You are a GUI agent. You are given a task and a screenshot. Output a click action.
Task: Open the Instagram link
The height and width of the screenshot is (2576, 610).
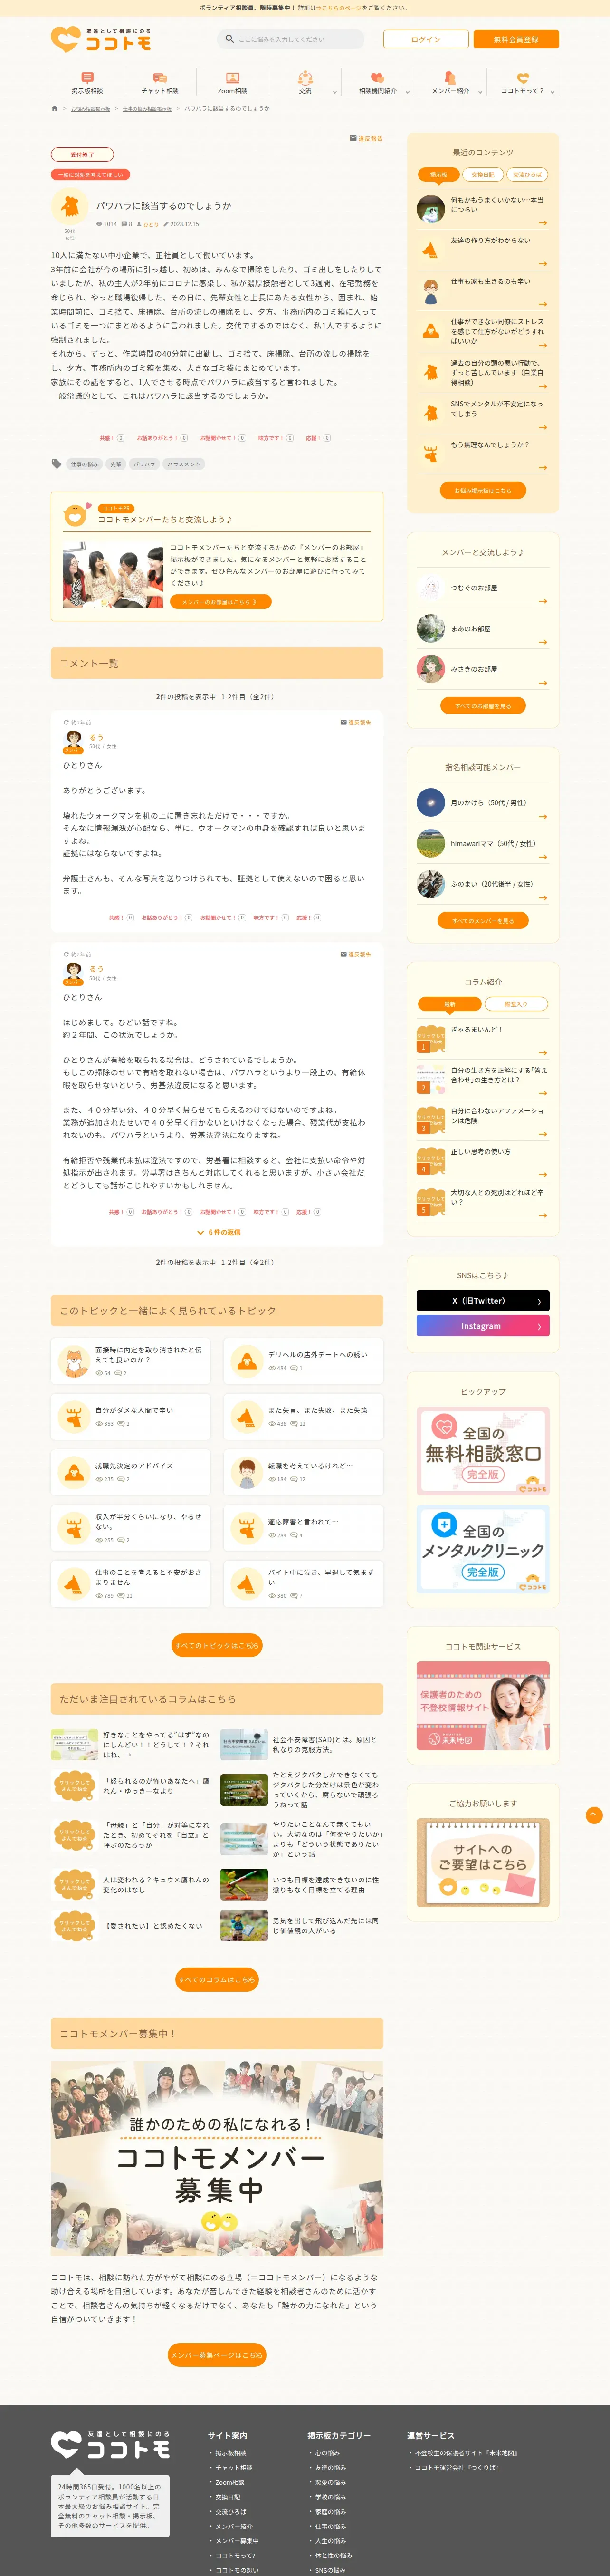[x=483, y=1326]
